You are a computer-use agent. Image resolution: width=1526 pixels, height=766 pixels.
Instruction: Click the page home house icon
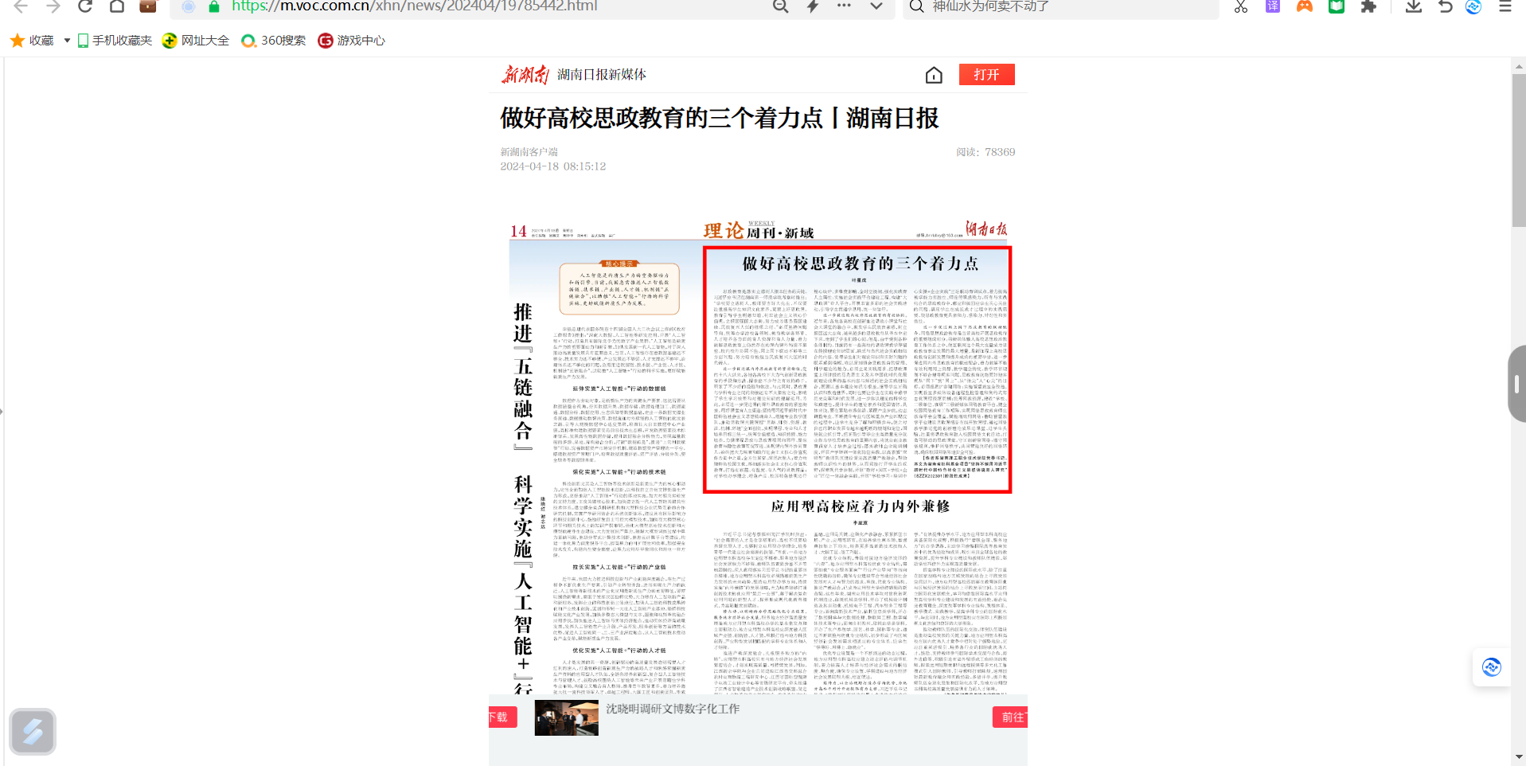(x=934, y=75)
